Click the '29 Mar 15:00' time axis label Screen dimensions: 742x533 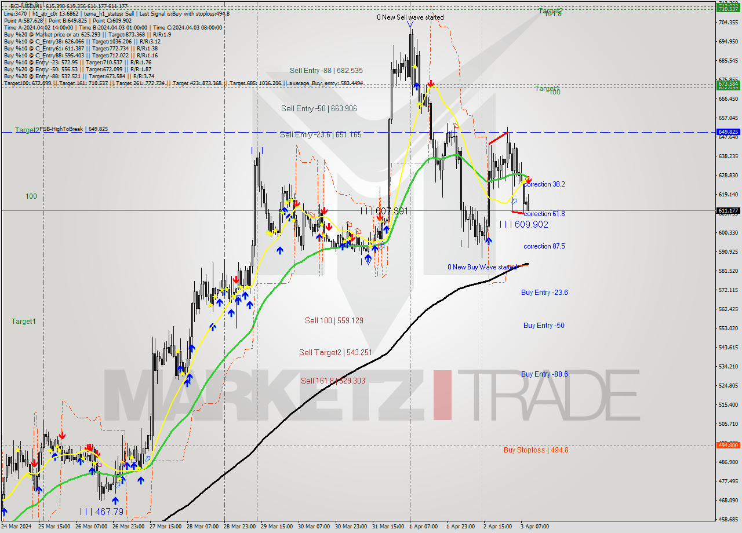[x=277, y=527]
